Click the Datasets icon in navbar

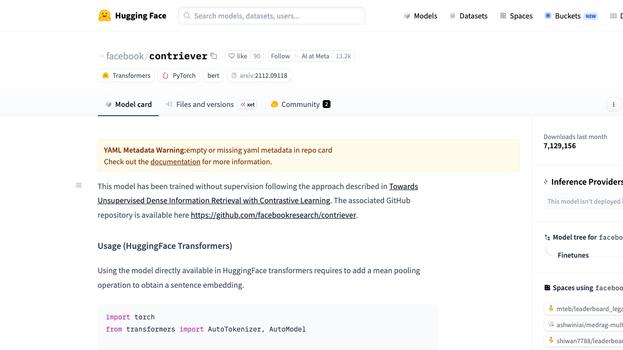(453, 16)
